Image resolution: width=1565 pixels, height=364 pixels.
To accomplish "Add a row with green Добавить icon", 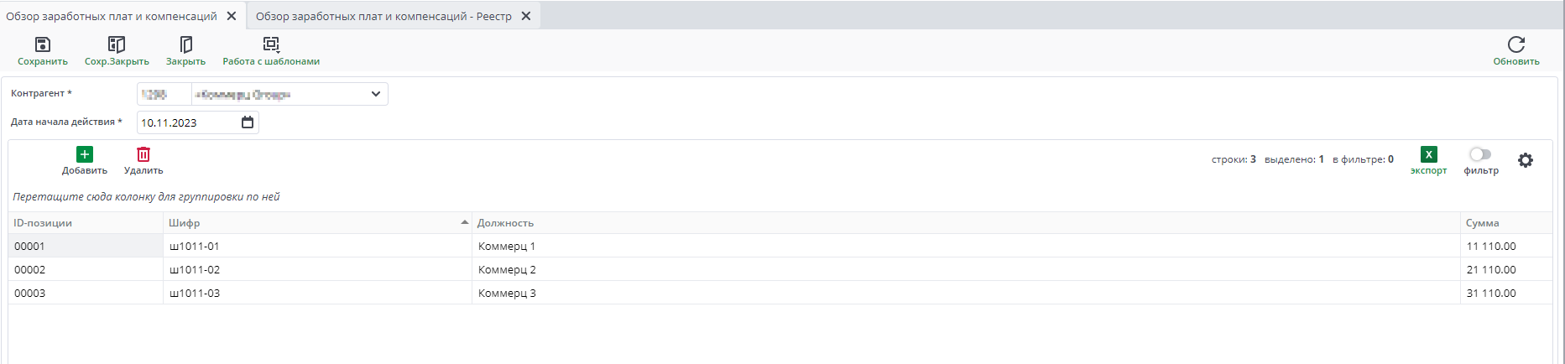I will click(85, 154).
